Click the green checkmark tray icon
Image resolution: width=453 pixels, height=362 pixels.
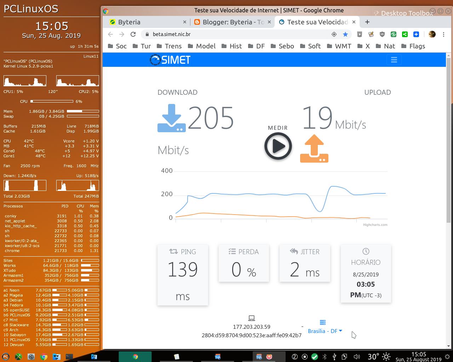click(x=314, y=357)
